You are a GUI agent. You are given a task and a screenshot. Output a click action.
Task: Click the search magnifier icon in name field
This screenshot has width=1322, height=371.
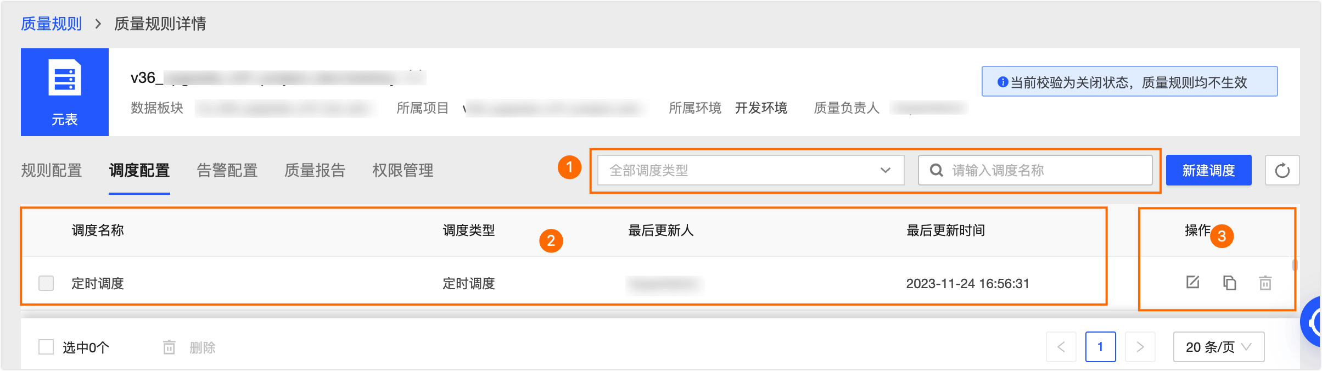937,171
